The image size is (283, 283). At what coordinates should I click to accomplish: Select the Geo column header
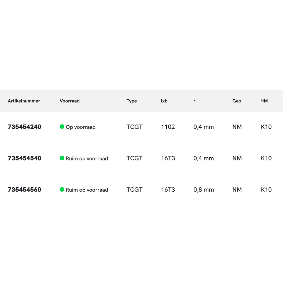[237, 101]
